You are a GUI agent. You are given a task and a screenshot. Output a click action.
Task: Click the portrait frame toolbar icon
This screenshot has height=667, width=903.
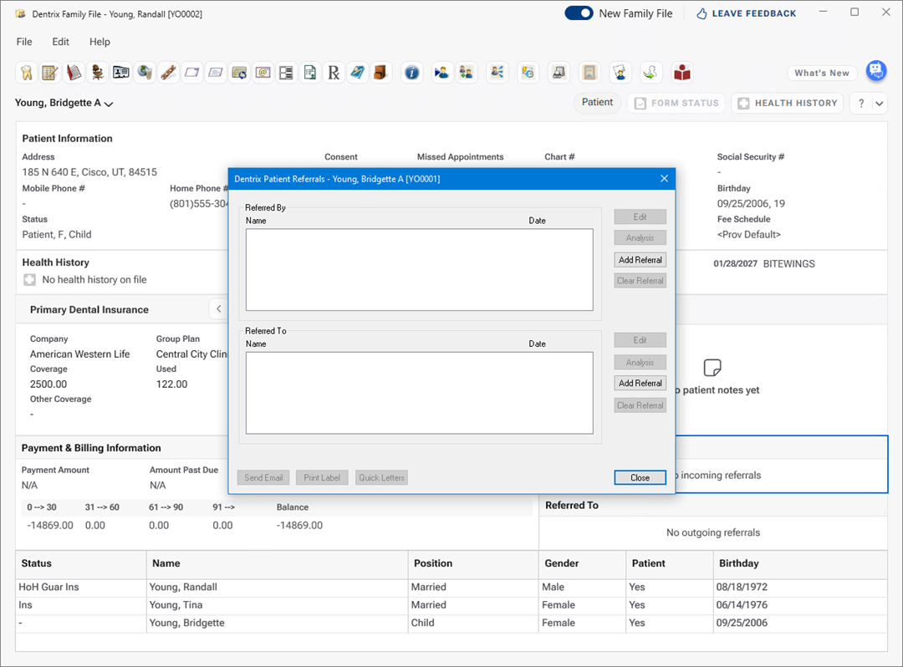(589, 73)
